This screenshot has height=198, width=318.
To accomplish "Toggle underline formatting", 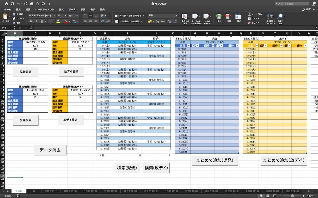I will pos(42,22).
